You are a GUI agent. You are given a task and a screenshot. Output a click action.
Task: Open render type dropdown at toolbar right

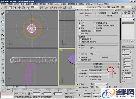(x=126, y=7)
